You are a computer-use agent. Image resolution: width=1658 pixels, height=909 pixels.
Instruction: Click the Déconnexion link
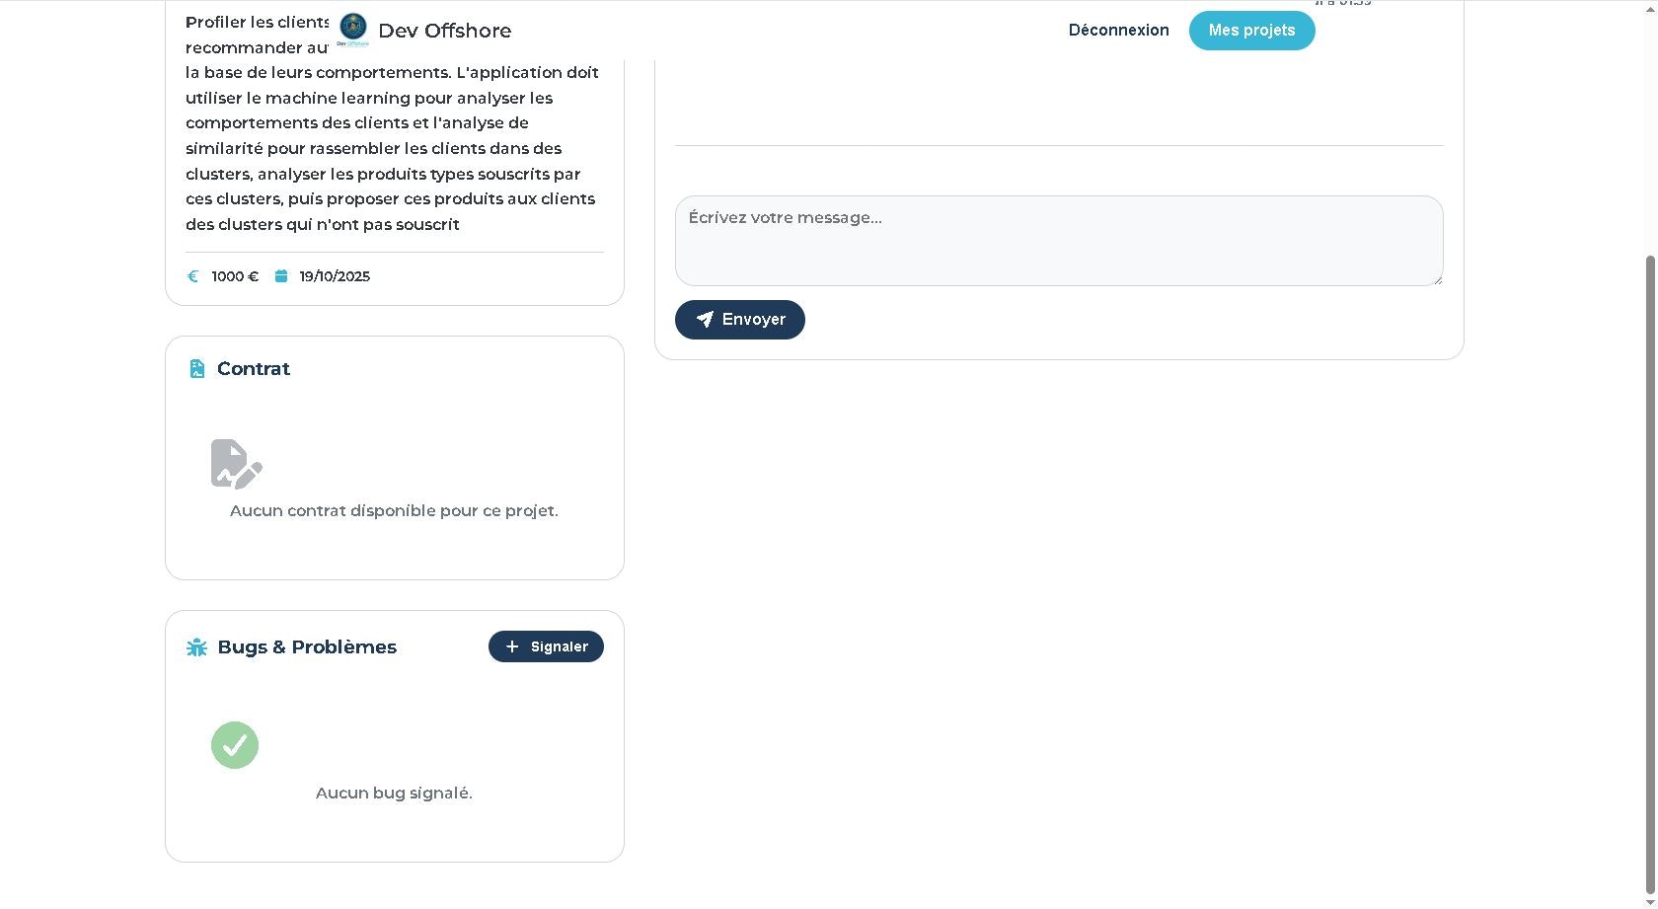click(x=1118, y=30)
